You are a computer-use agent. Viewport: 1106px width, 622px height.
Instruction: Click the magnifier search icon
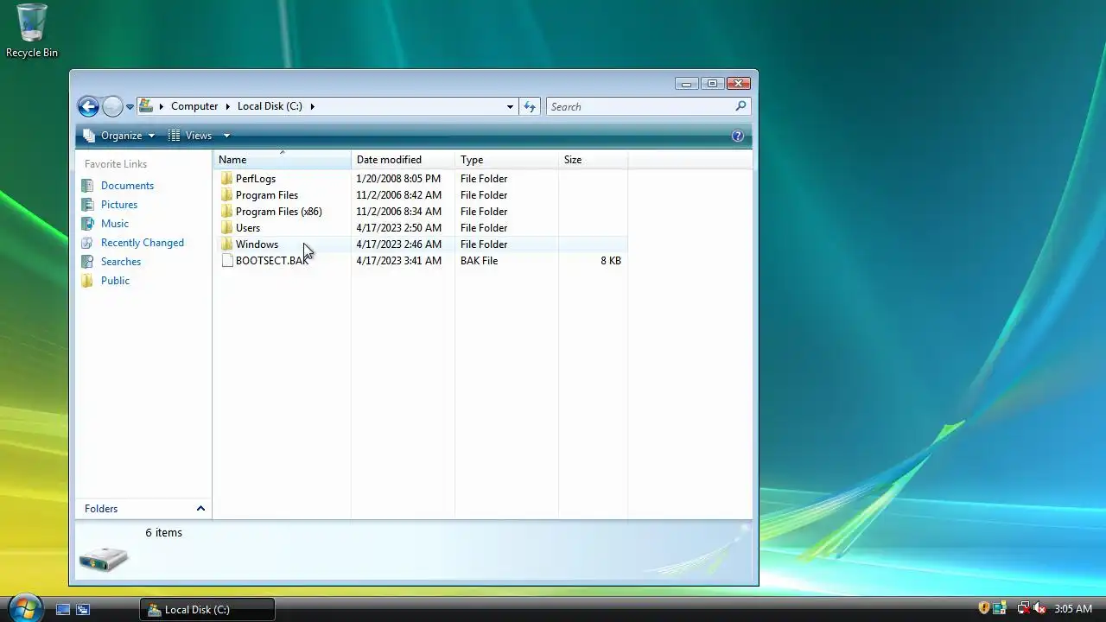pos(741,106)
